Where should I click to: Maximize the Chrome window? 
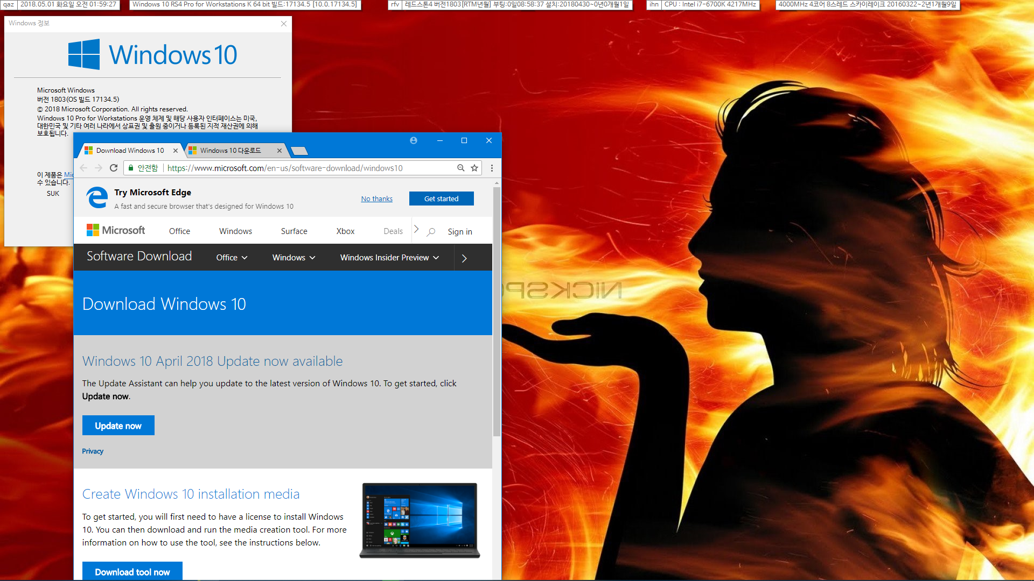pos(464,140)
